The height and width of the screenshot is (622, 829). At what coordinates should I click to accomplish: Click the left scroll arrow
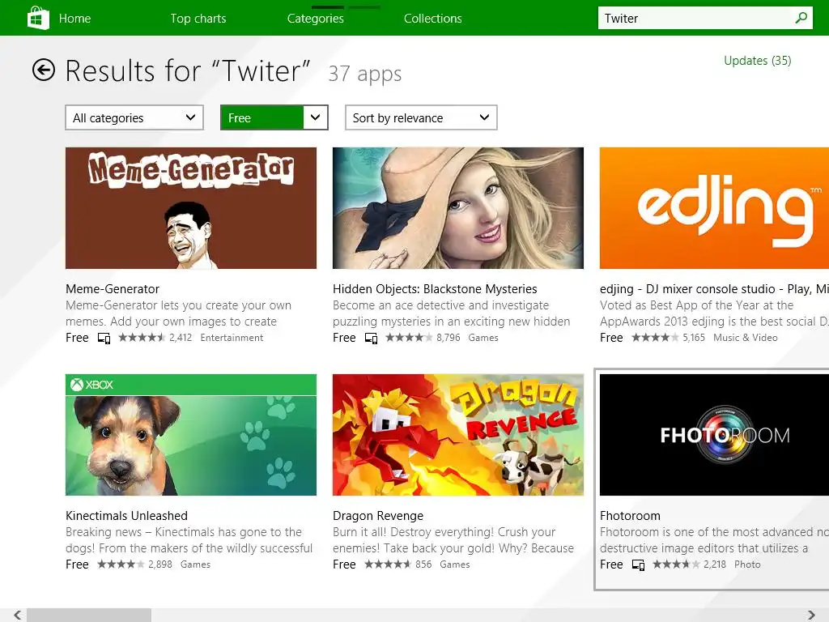(18, 615)
